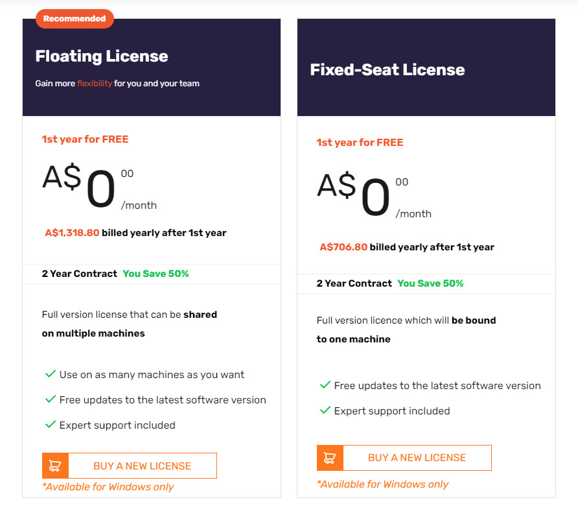Image resolution: width=578 pixels, height=513 pixels.
Task: Click Fixed-Seat '*Available for Windows only' note
Action: point(382,484)
